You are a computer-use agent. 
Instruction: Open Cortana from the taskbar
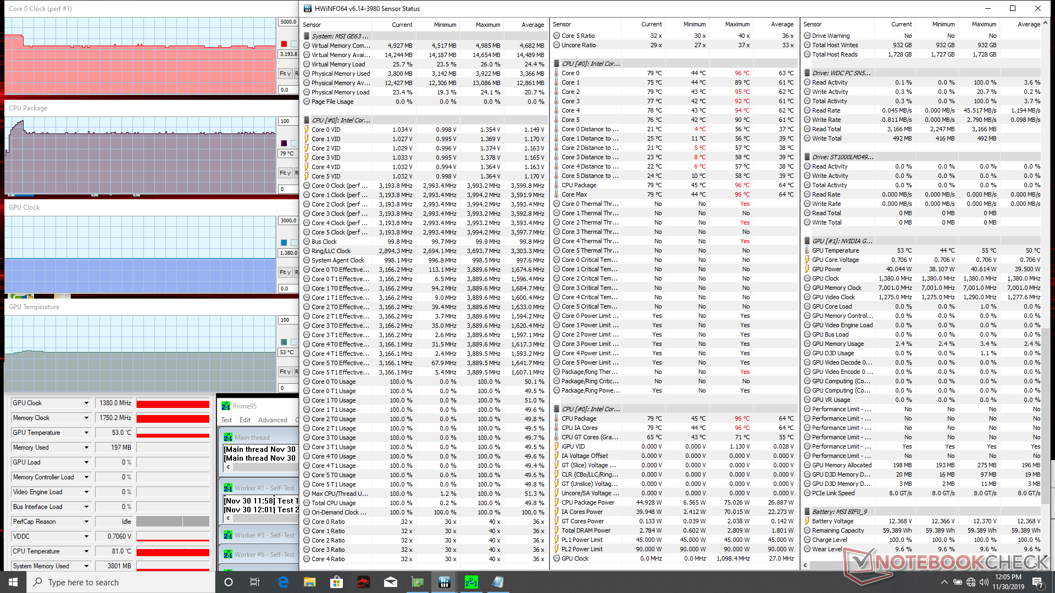(x=229, y=582)
